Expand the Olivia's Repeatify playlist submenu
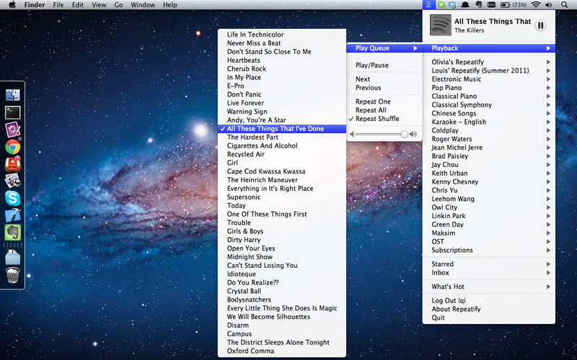577x360 pixels. 489,62
